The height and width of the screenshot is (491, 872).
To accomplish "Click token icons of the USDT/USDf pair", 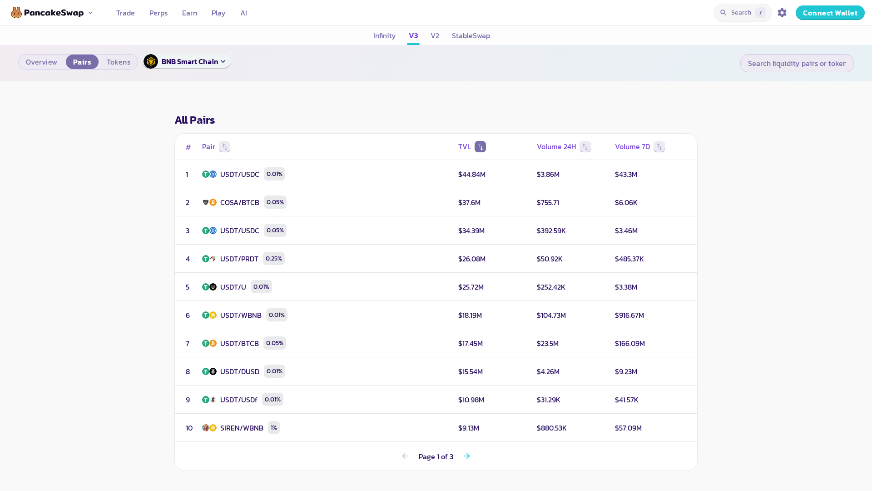I will coord(209,400).
